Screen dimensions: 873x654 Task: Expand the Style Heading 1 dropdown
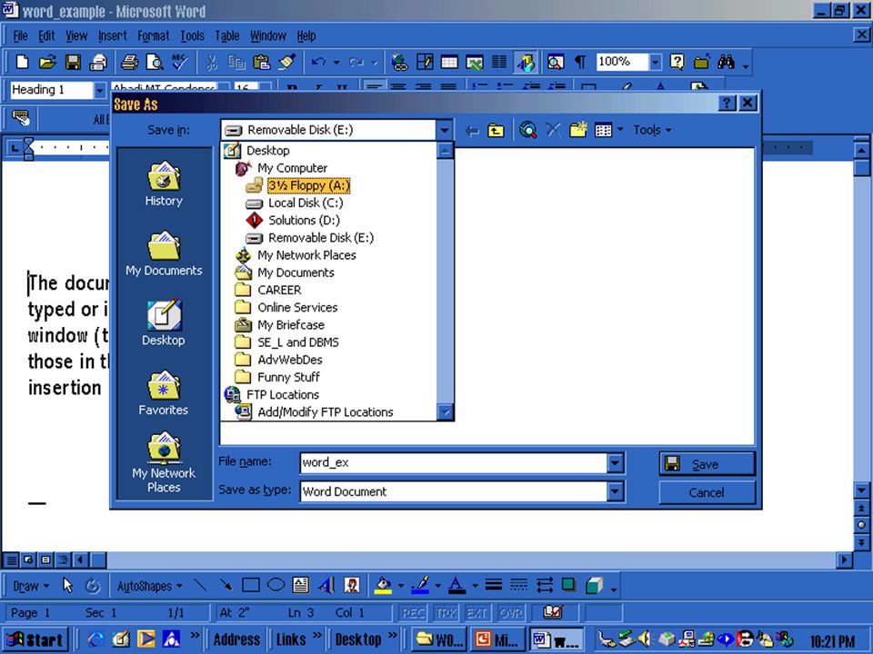point(100,90)
